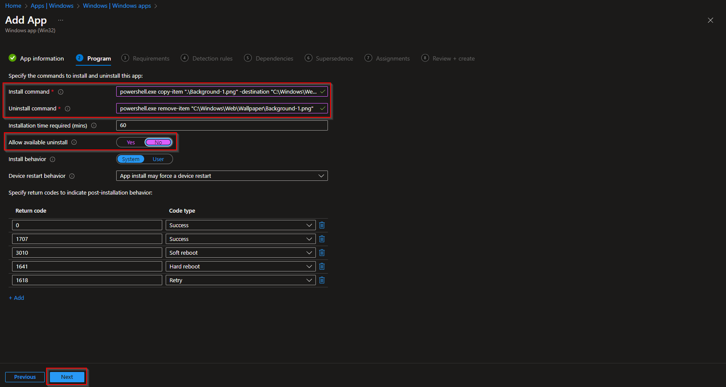Go to the Requirements step

pos(151,58)
